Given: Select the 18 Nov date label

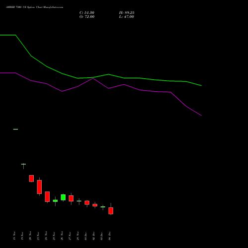Looking at the screenshot, I should point(14,236).
